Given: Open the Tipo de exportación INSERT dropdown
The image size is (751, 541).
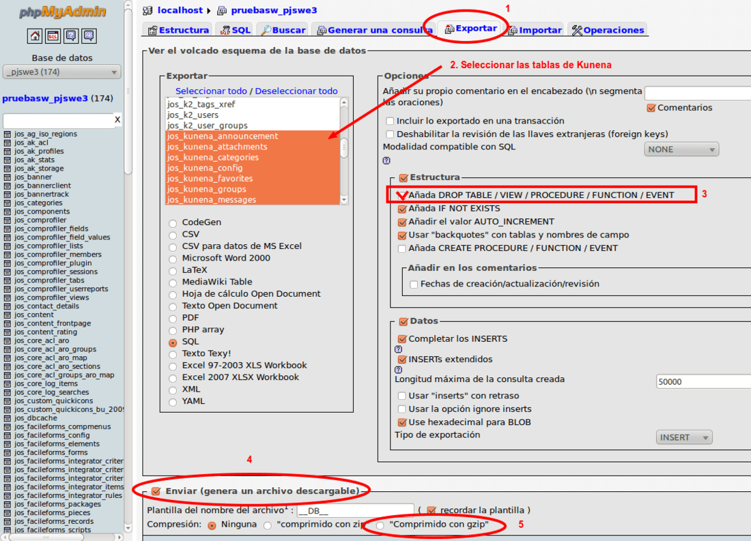Looking at the screenshot, I should coord(684,437).
